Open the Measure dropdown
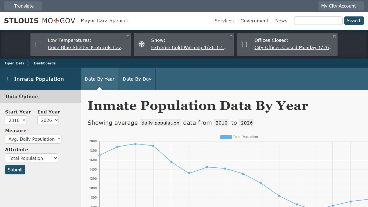 (x=33, y=139)
